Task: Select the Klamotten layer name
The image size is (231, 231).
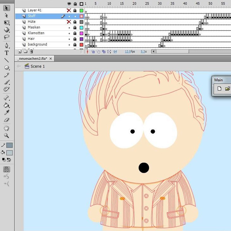Action: coord(36,33)
